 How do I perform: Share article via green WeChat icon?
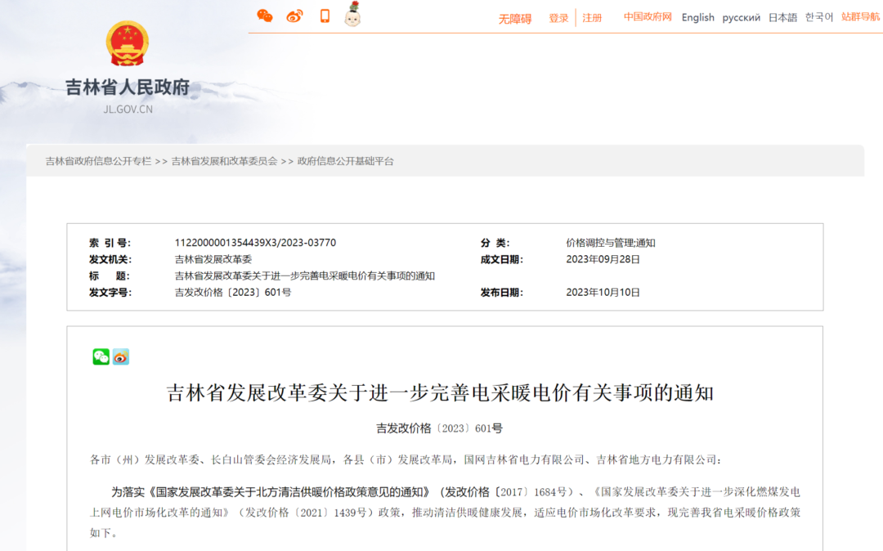coord(101,356)
